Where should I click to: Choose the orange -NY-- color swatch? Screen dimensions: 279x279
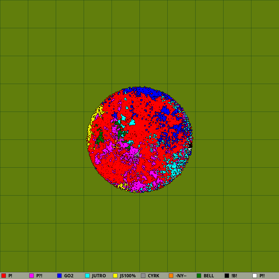pos(171,276)
